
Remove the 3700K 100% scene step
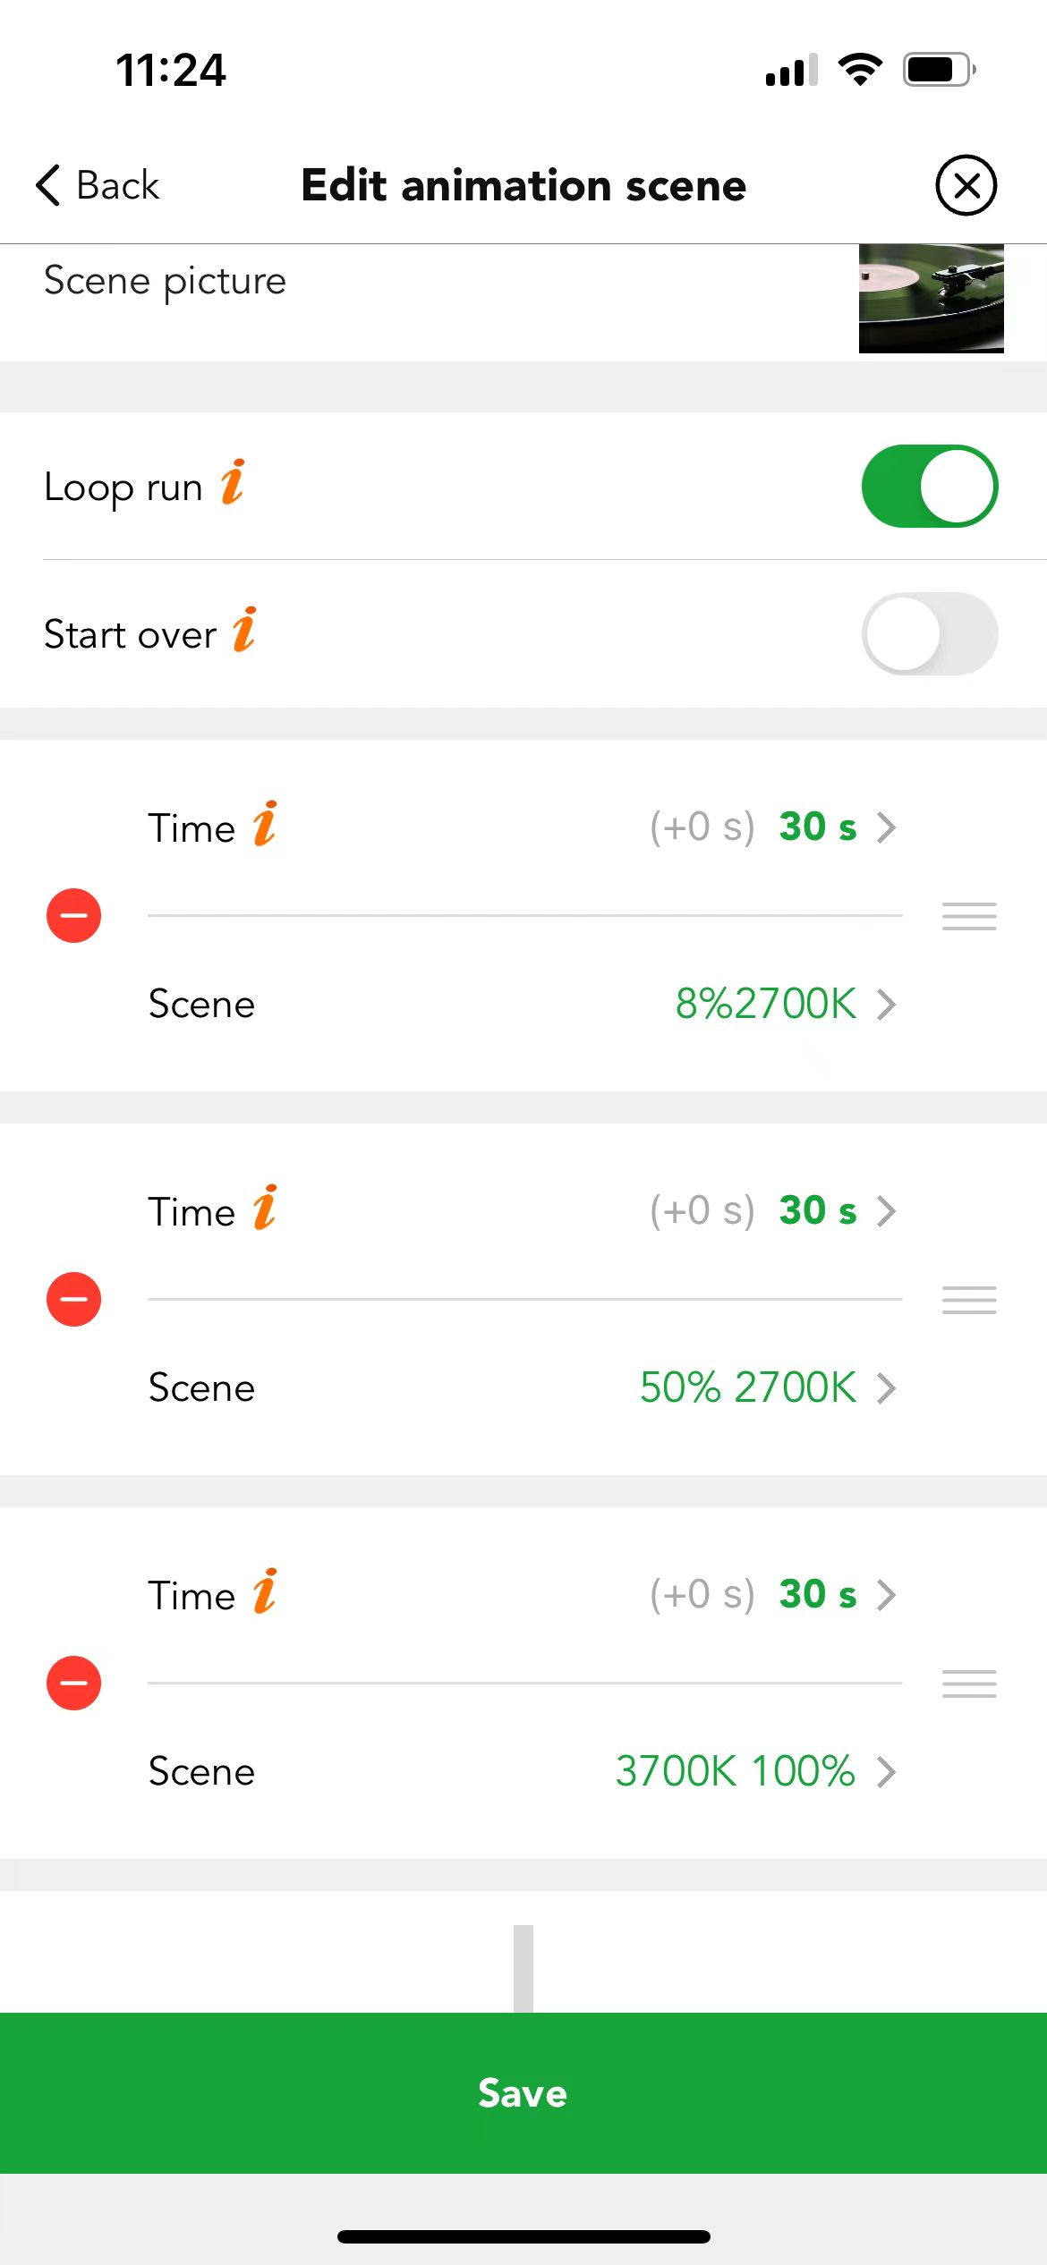pyautogui.click(x=73, y=1683)
